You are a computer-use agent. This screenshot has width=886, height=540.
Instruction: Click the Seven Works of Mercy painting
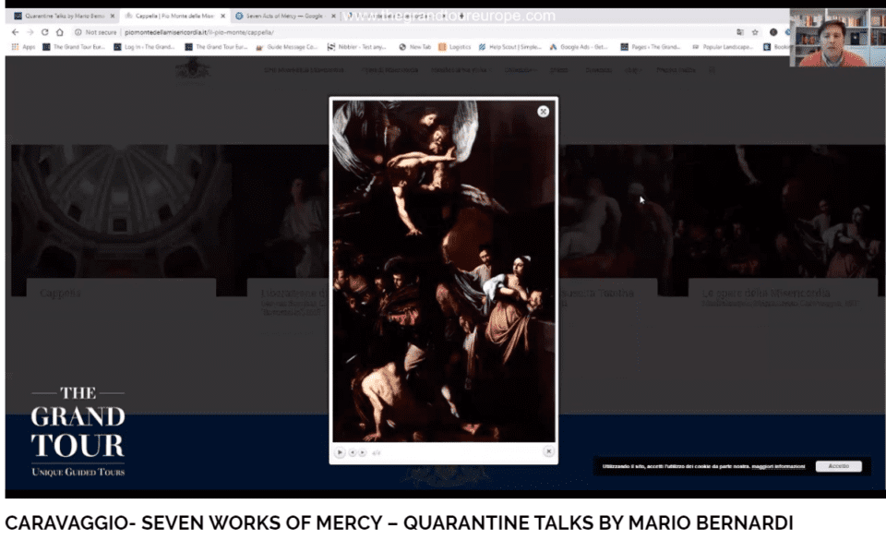pyautogui.click(x=444, y=271)
